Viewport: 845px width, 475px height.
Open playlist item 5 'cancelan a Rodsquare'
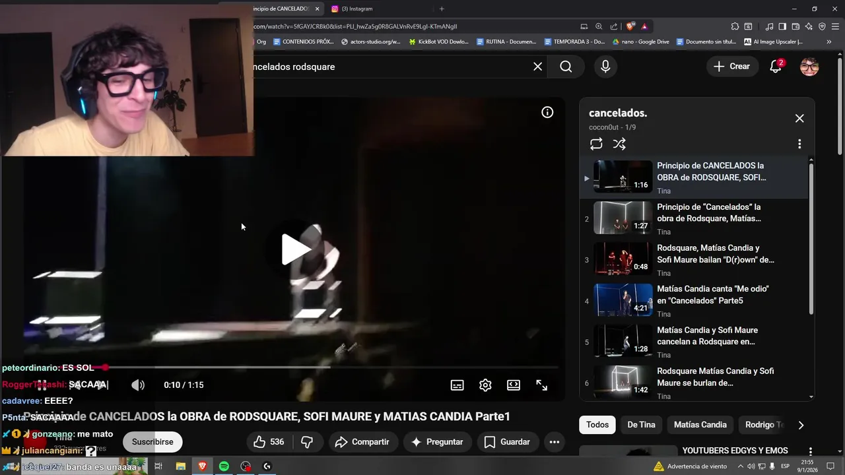tap(694, 342)
